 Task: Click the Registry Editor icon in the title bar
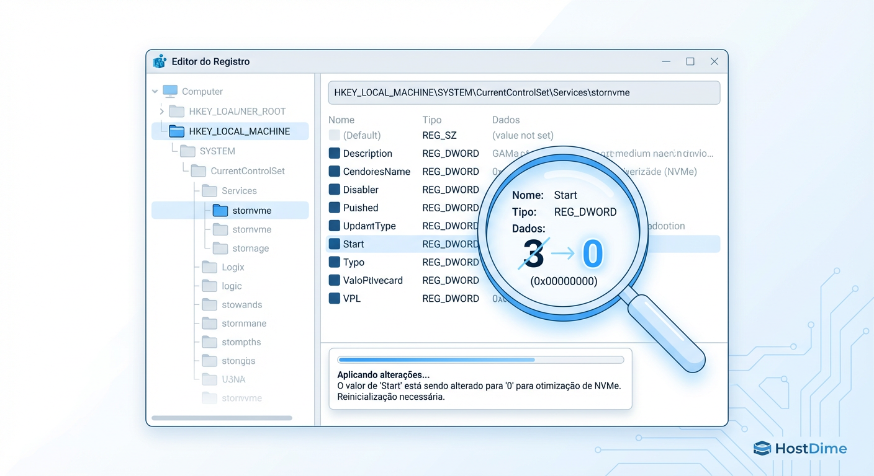click(160, 61)
